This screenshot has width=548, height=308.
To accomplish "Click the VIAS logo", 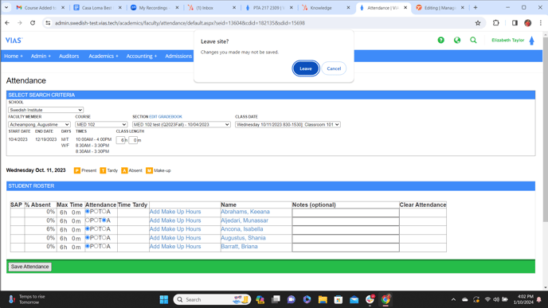I will pos(14,40).
